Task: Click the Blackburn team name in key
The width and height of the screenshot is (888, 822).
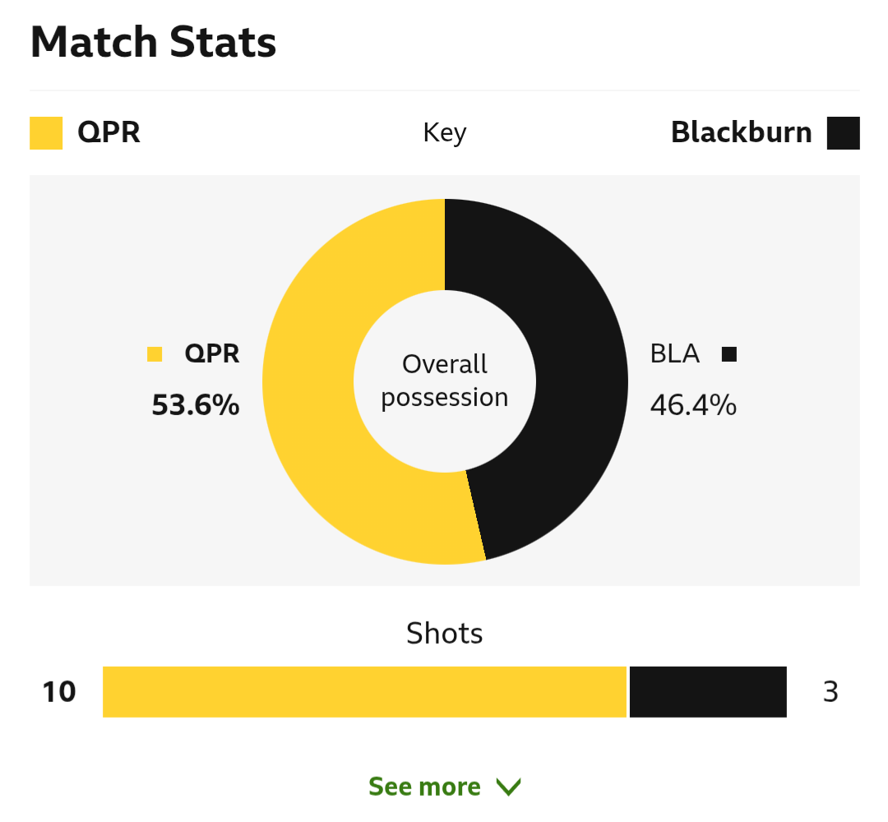Action: pos(742,133)
